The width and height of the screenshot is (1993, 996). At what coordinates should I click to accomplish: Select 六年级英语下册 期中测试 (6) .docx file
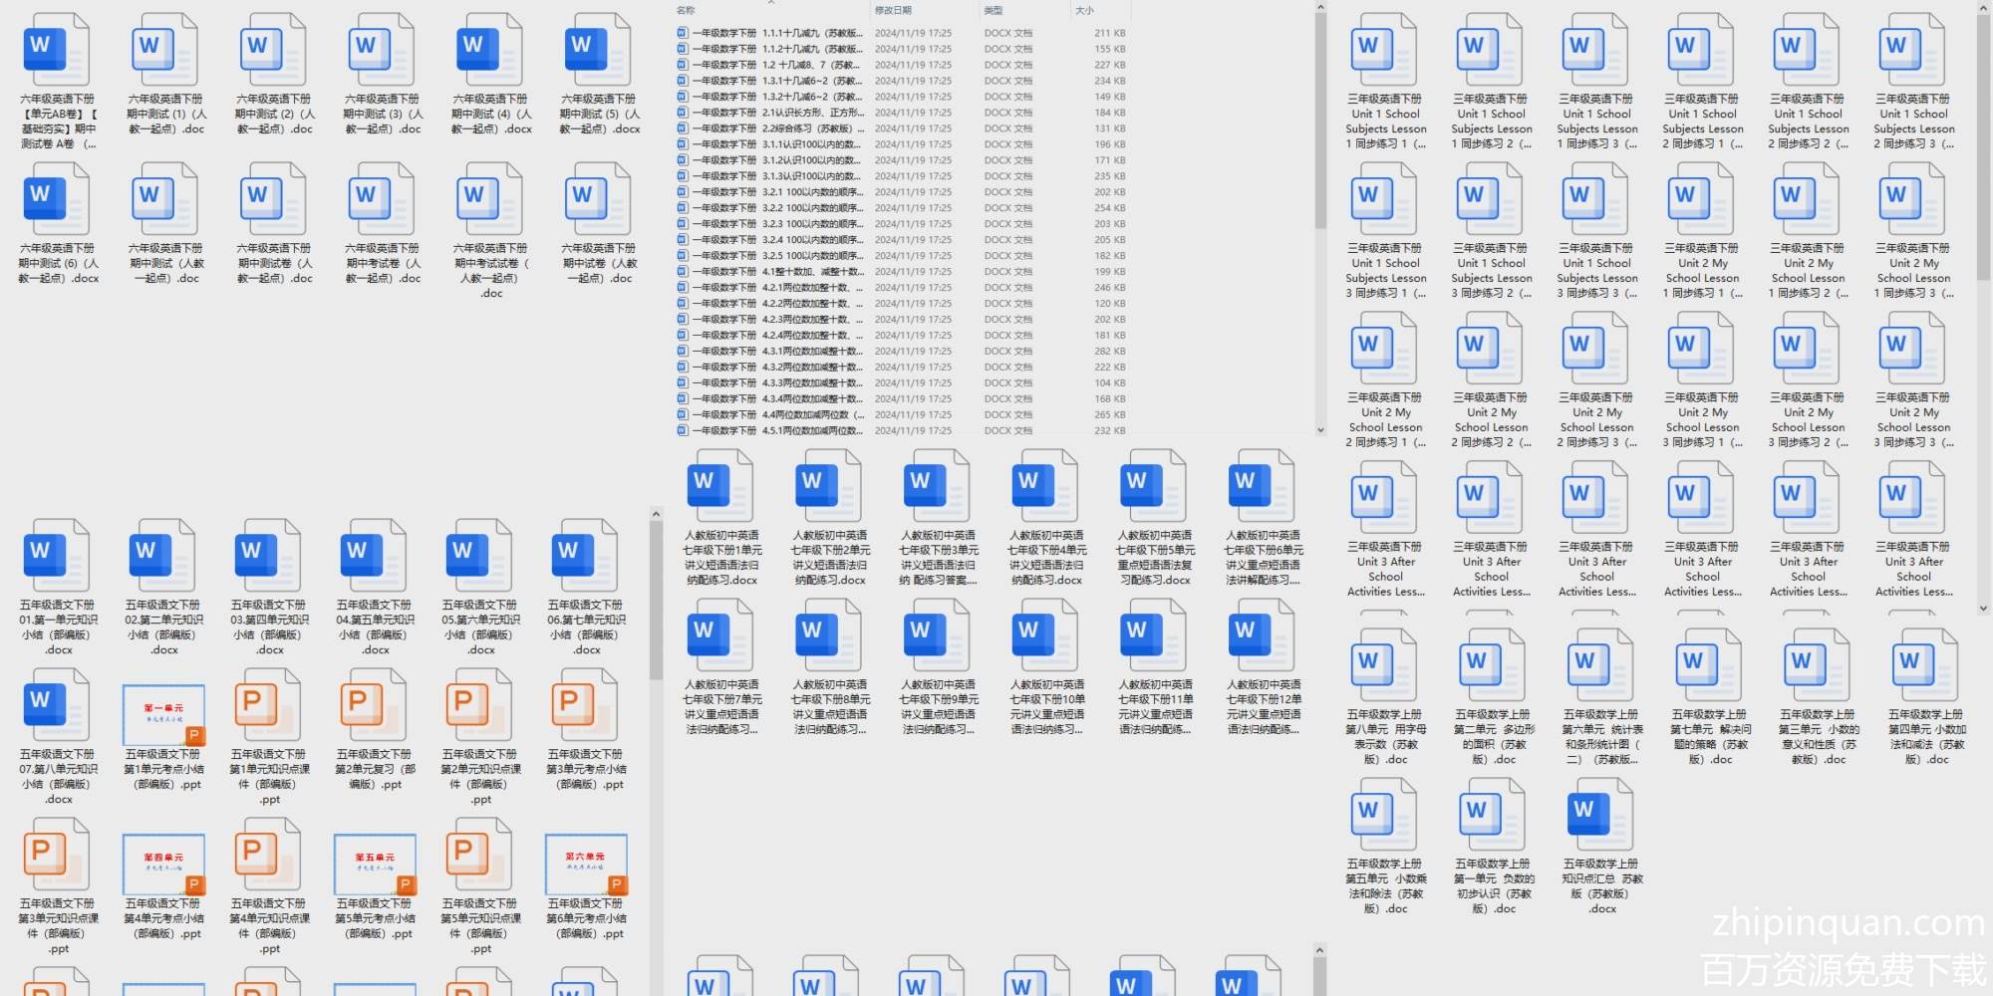(58, 224)
